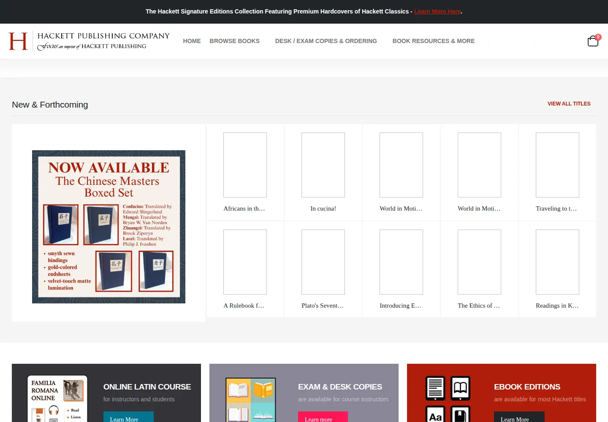The image size is (608, 422).
Task: Click the Familia Romana Online image
Action: click(x=57, y=398)
